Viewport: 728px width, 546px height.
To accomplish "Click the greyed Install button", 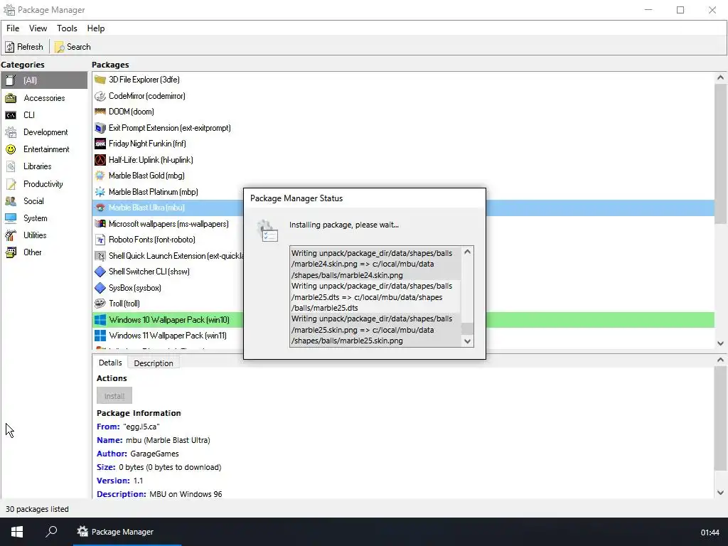I will (x=114, y=396).
